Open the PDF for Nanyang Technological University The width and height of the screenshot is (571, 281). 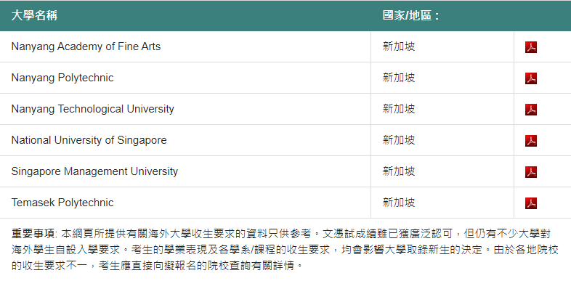click(531, 110)
